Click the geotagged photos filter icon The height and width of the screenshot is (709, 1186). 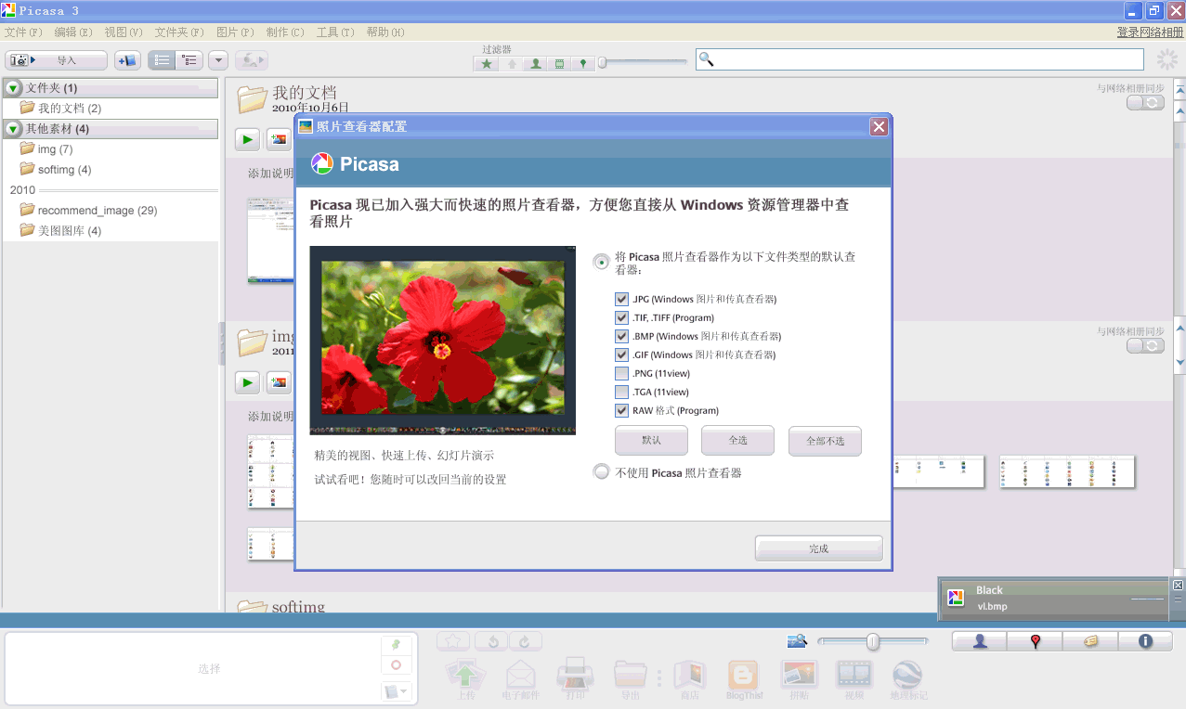pos(583,64)
